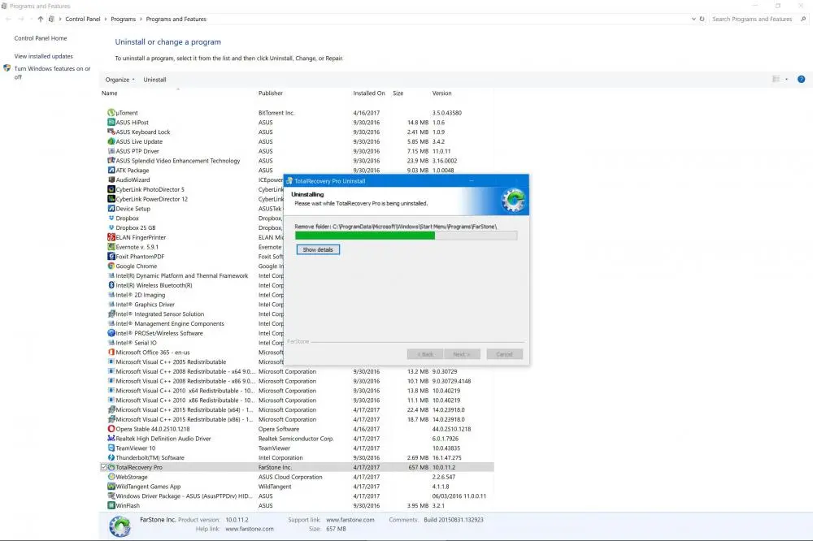
Task: Select the Dropbox 25 GB icon
Action: coord(111,227)
